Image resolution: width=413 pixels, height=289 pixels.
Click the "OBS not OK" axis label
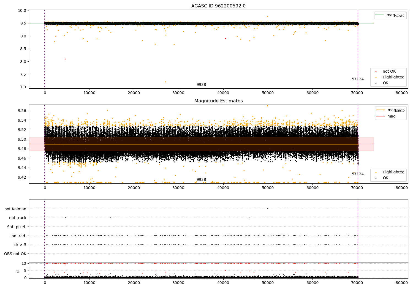click(x=15, y=254)
